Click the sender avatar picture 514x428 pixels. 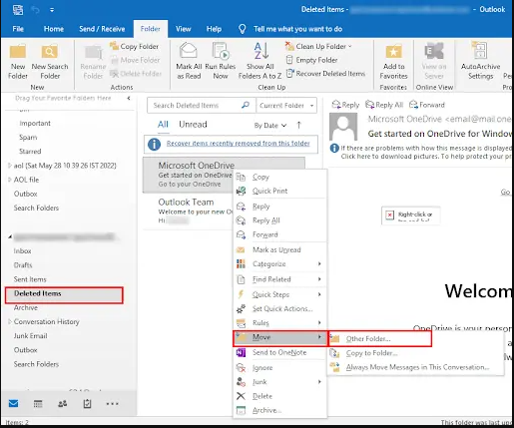[343, 127]
